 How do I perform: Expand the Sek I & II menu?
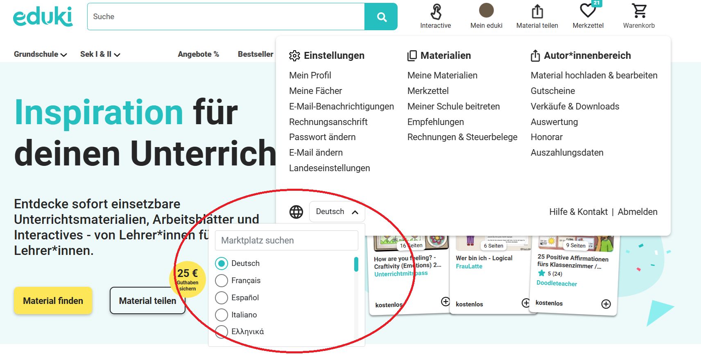tap(100, 54)
